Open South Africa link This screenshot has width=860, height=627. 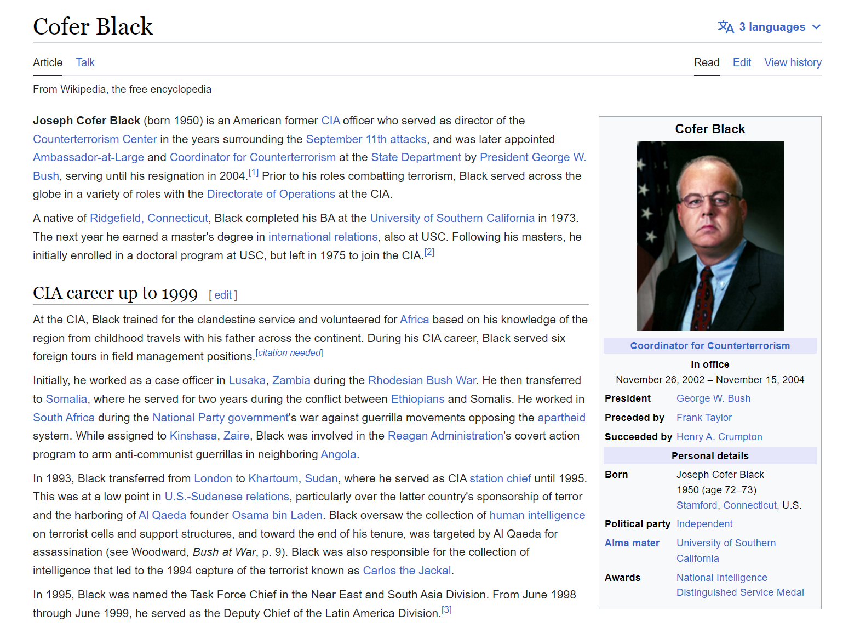[64, 418]
